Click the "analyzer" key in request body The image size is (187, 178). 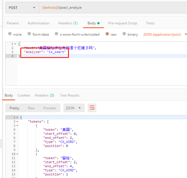point(33,52)
